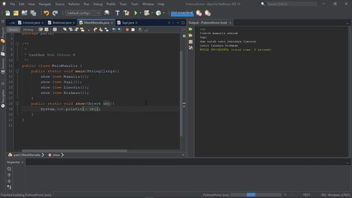Click the editor vertical scrollbar
The width and height of the screenshot is (352, 198).
coord(181,94)
